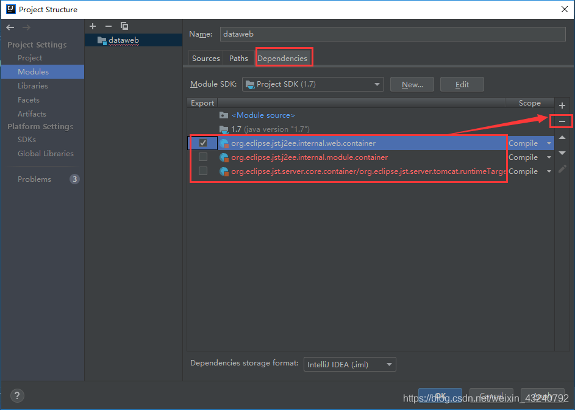Image resolution: width=575 pixels, height=410 pixels.
Task: Uncheck export for web.container dependency
Action: click(203, 143)
